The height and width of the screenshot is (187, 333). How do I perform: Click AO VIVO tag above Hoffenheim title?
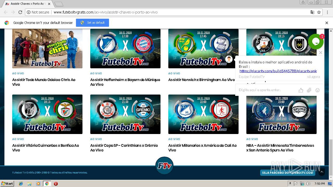tap(96, 74)
